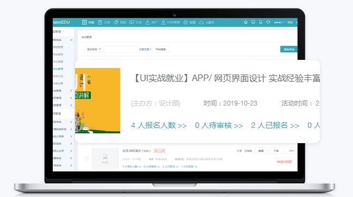Viewport: 353px width, 197px height.
Task: Open the 0 人待审核 link
Action: (219, 125)
